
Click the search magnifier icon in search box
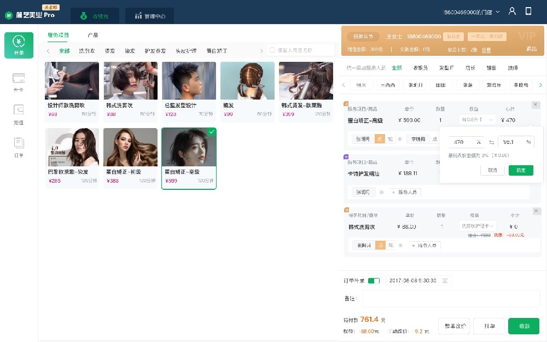coord(272,49)
